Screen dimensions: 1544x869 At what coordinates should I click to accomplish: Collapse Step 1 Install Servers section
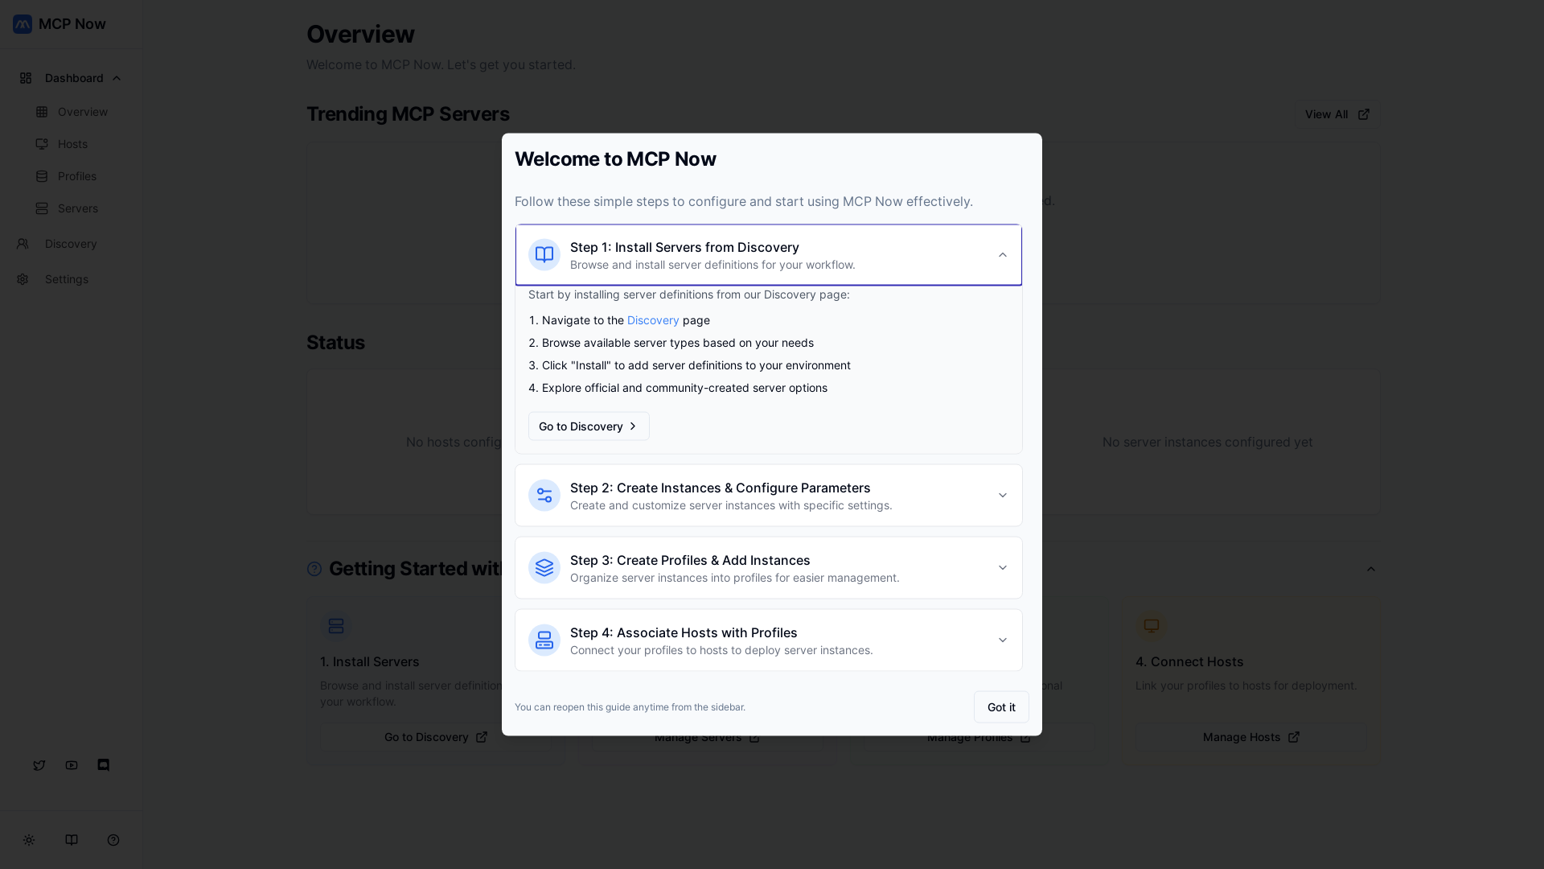pyautogui.click(x=1003, y=255)
